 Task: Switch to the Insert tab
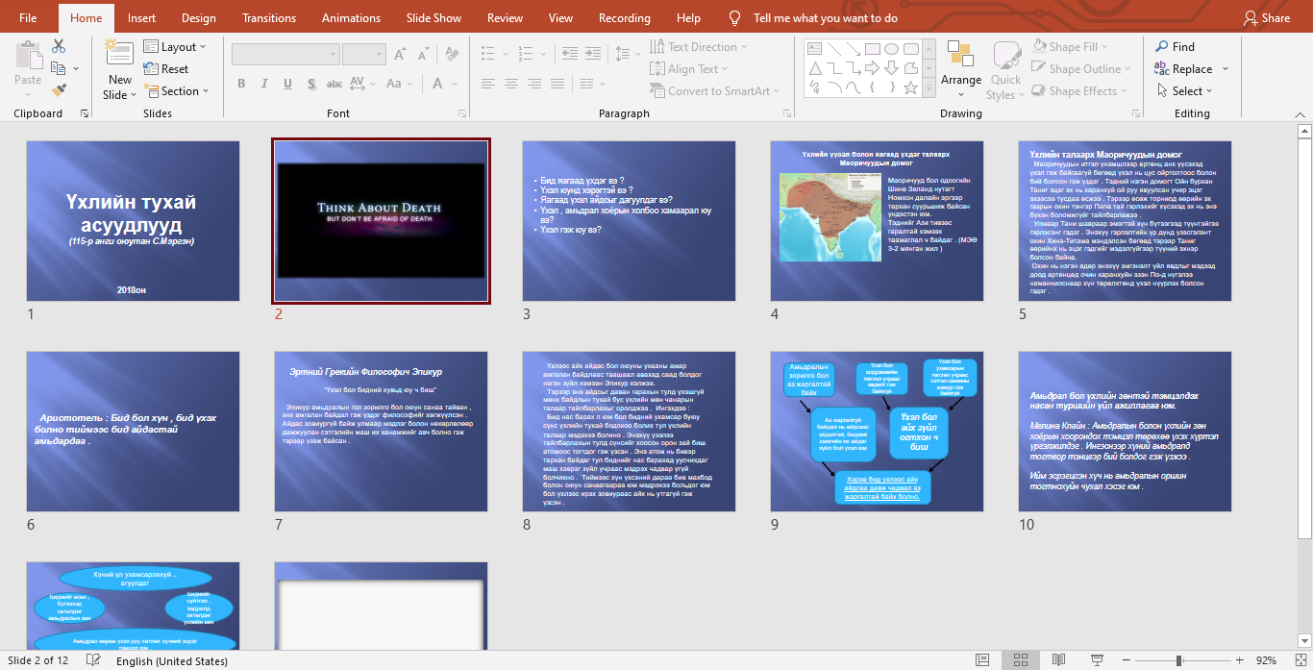pyautogui.click(x=141, y=17)
